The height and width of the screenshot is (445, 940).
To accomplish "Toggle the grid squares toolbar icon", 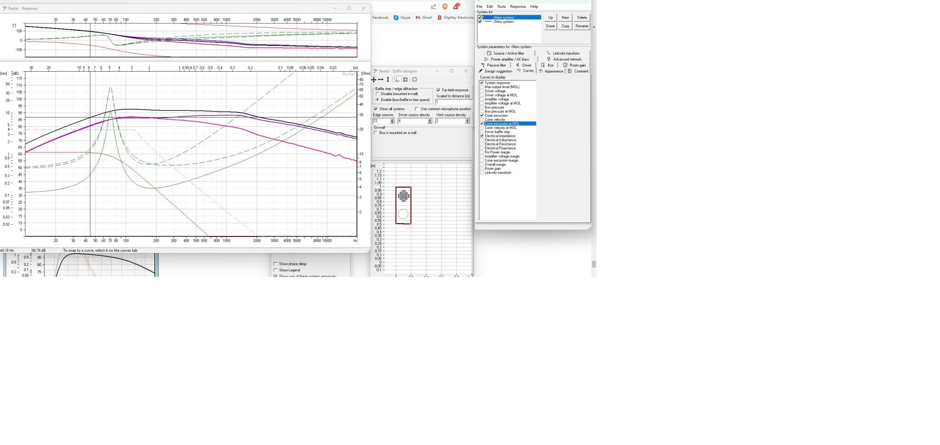I will [405, 79].
